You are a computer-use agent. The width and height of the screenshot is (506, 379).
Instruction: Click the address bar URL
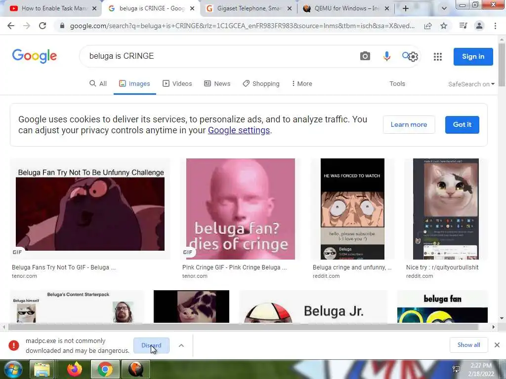pos(242,26)
